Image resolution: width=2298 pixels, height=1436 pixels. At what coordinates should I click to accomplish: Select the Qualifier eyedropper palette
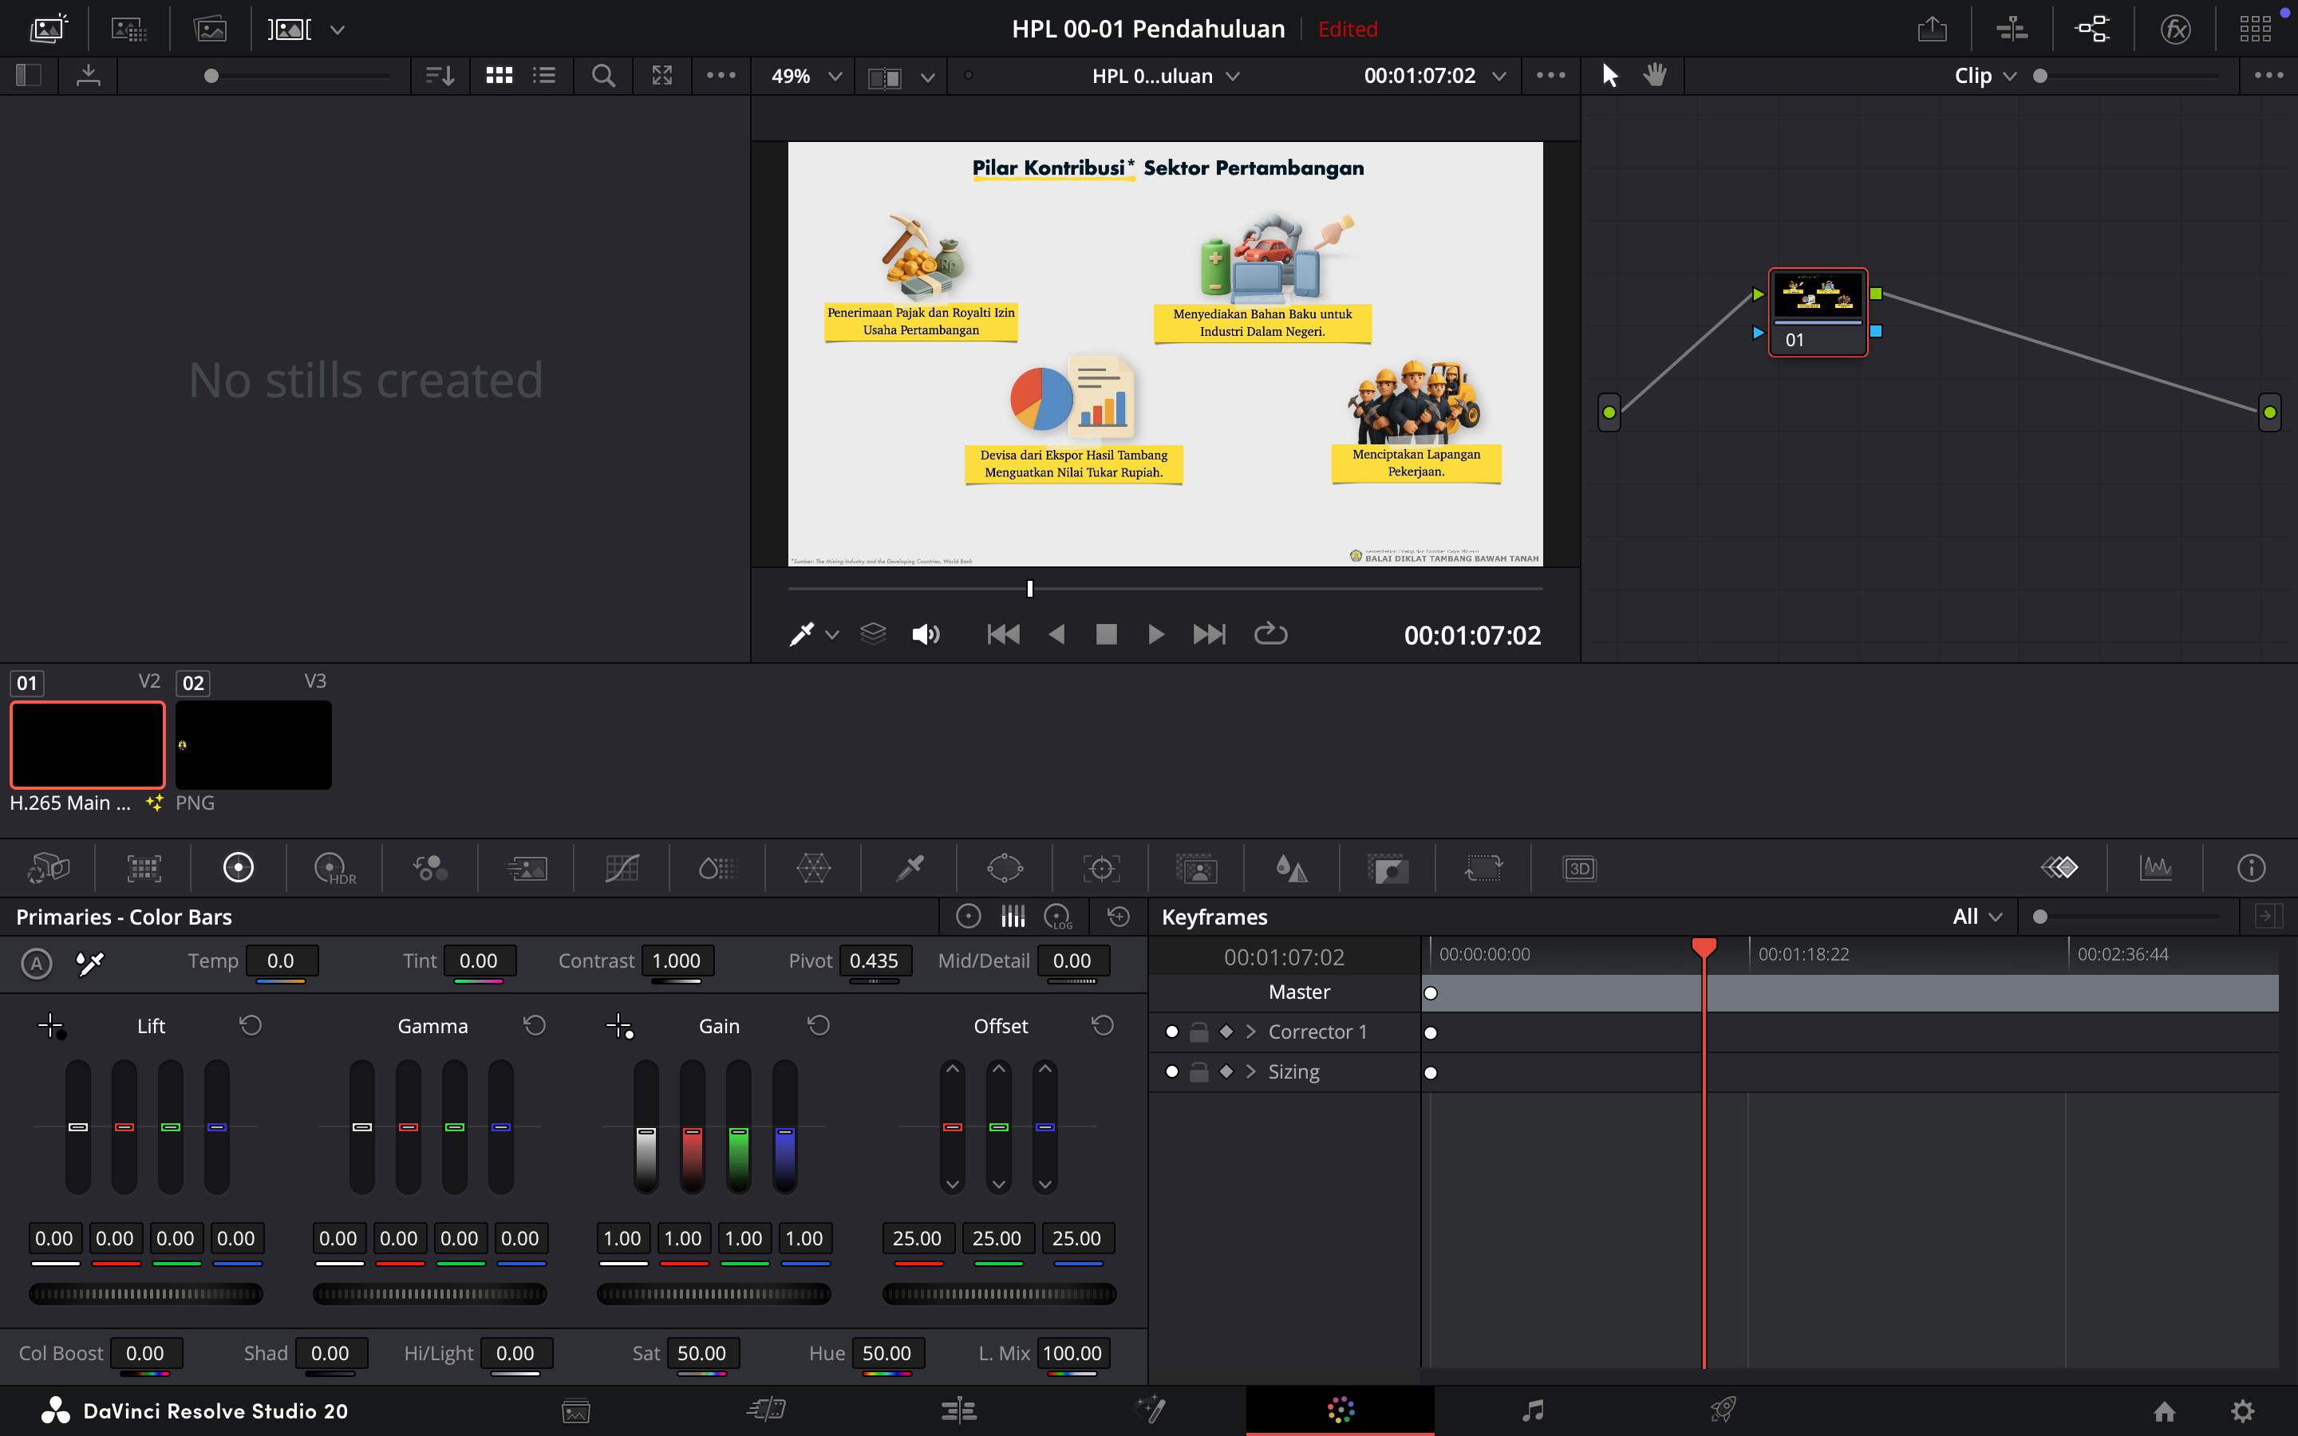(x=910, y=868)
